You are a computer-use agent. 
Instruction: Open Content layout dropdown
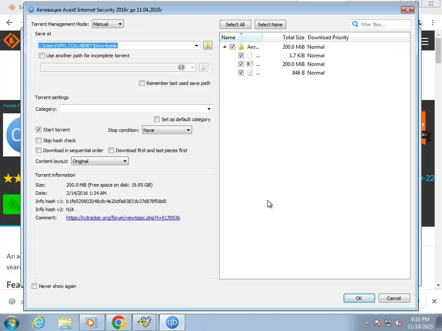point(100,161)
